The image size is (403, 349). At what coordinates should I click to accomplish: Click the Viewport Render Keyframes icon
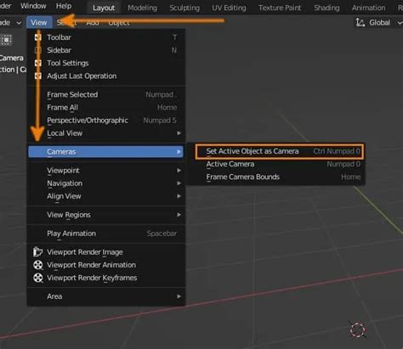37,278
